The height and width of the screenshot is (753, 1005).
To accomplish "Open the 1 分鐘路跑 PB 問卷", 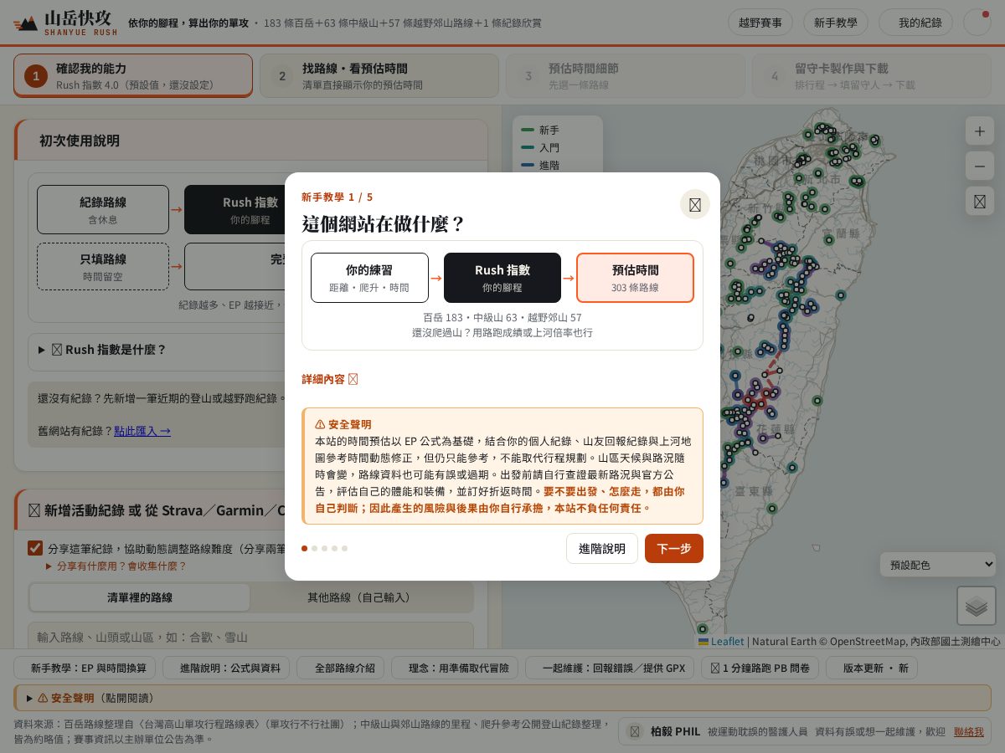I will [760, 668].
